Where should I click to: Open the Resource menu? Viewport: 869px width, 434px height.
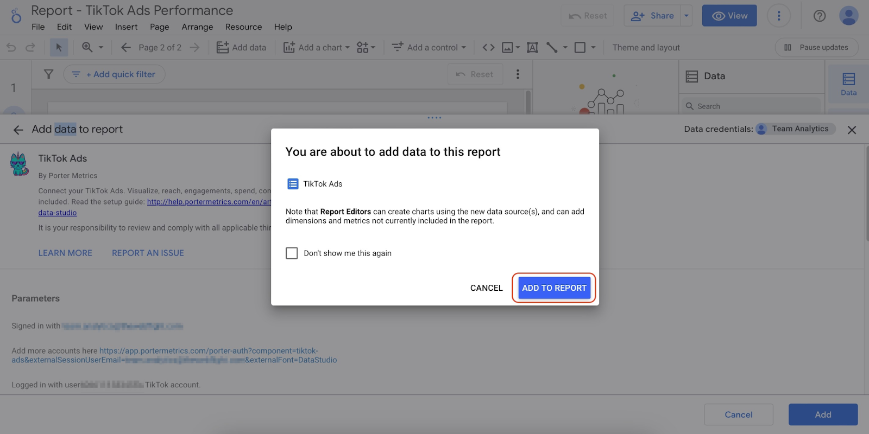tap(243, 27)
